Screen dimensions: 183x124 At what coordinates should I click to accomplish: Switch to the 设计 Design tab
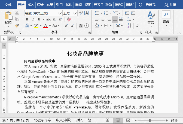pyautogui.click(x=40, y=5)
